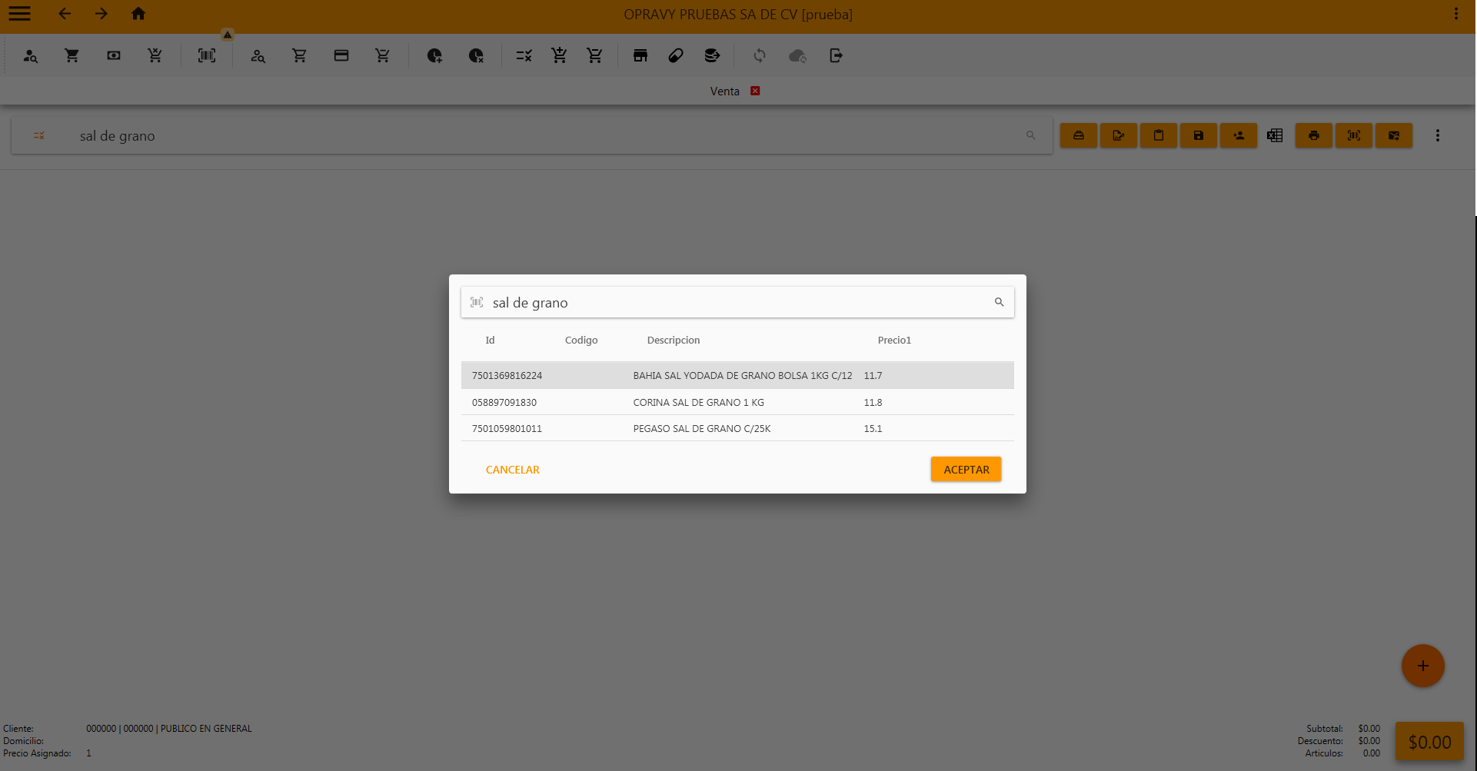The image size is (1477, 771).
Task: Click Id 7501369816224 cell
Action: [507, 376]
